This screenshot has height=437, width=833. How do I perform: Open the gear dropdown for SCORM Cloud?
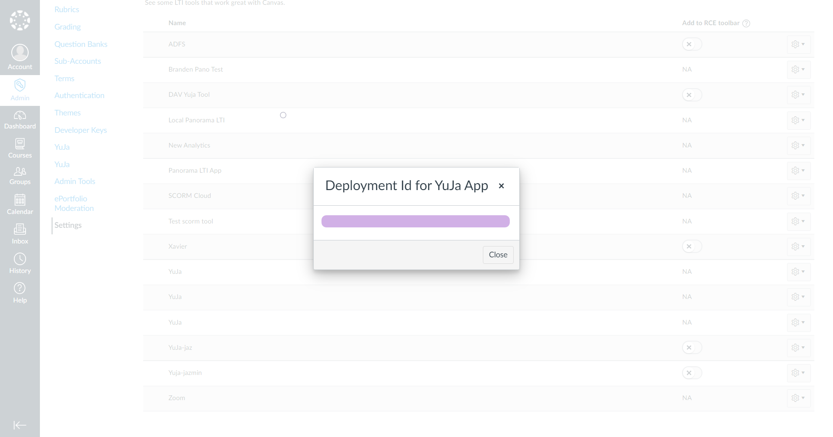click(798, 196)
